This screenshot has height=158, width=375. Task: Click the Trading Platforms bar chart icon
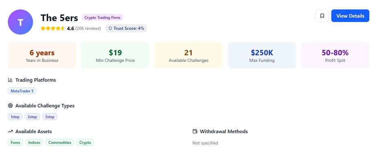pos(10,80)
